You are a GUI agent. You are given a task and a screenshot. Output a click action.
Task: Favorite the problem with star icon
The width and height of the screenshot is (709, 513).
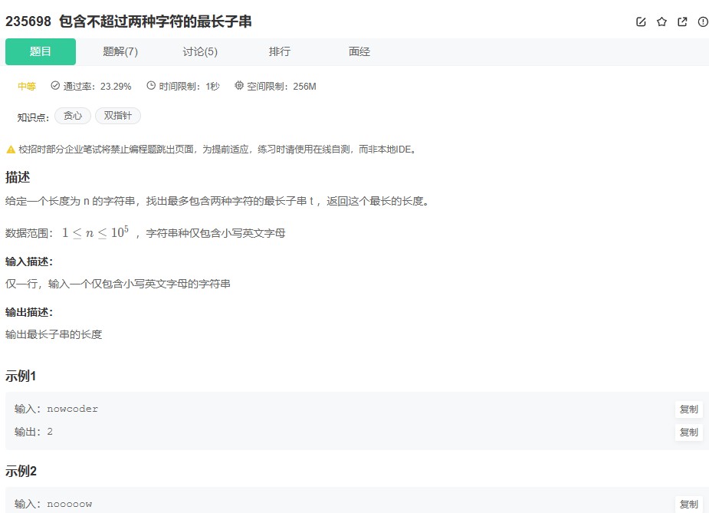point(661,21)
